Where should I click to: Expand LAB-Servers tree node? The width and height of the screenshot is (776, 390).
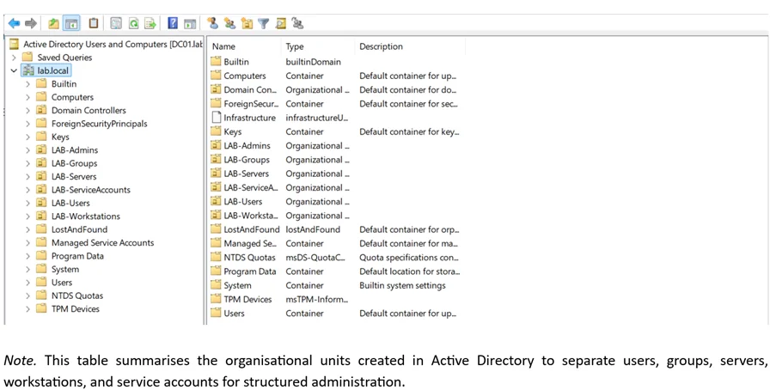tap(27, 176)
